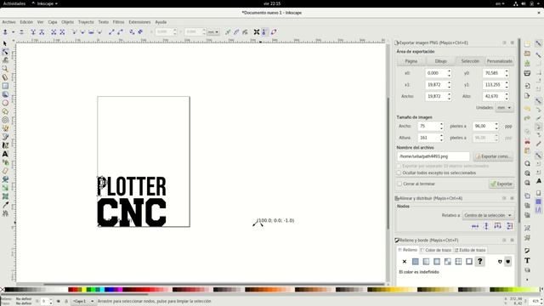Click the Página export area button
544x306 pixels.
[411, 61]
